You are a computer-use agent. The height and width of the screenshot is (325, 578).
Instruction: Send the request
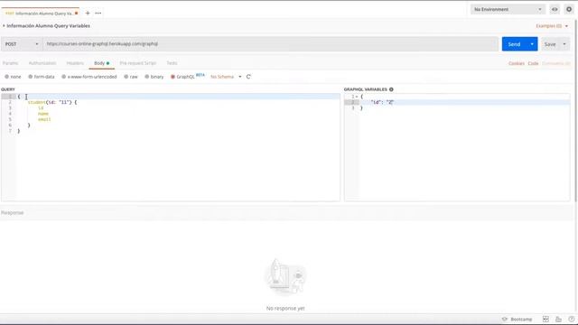(x=514, y=44)
